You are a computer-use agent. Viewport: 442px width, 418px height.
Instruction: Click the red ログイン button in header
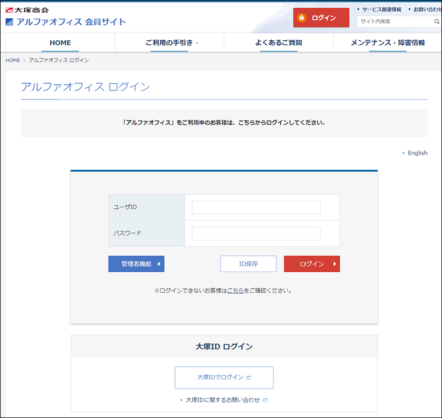[x=321, y=18]
